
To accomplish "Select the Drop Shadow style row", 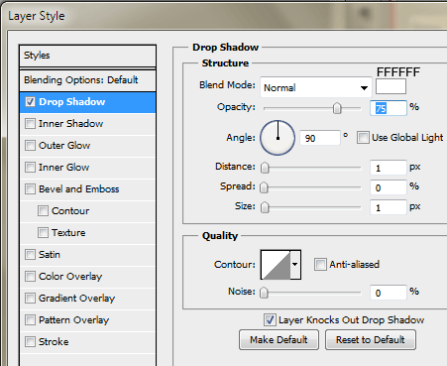I will pyautogui.click(x=87, y=102).
